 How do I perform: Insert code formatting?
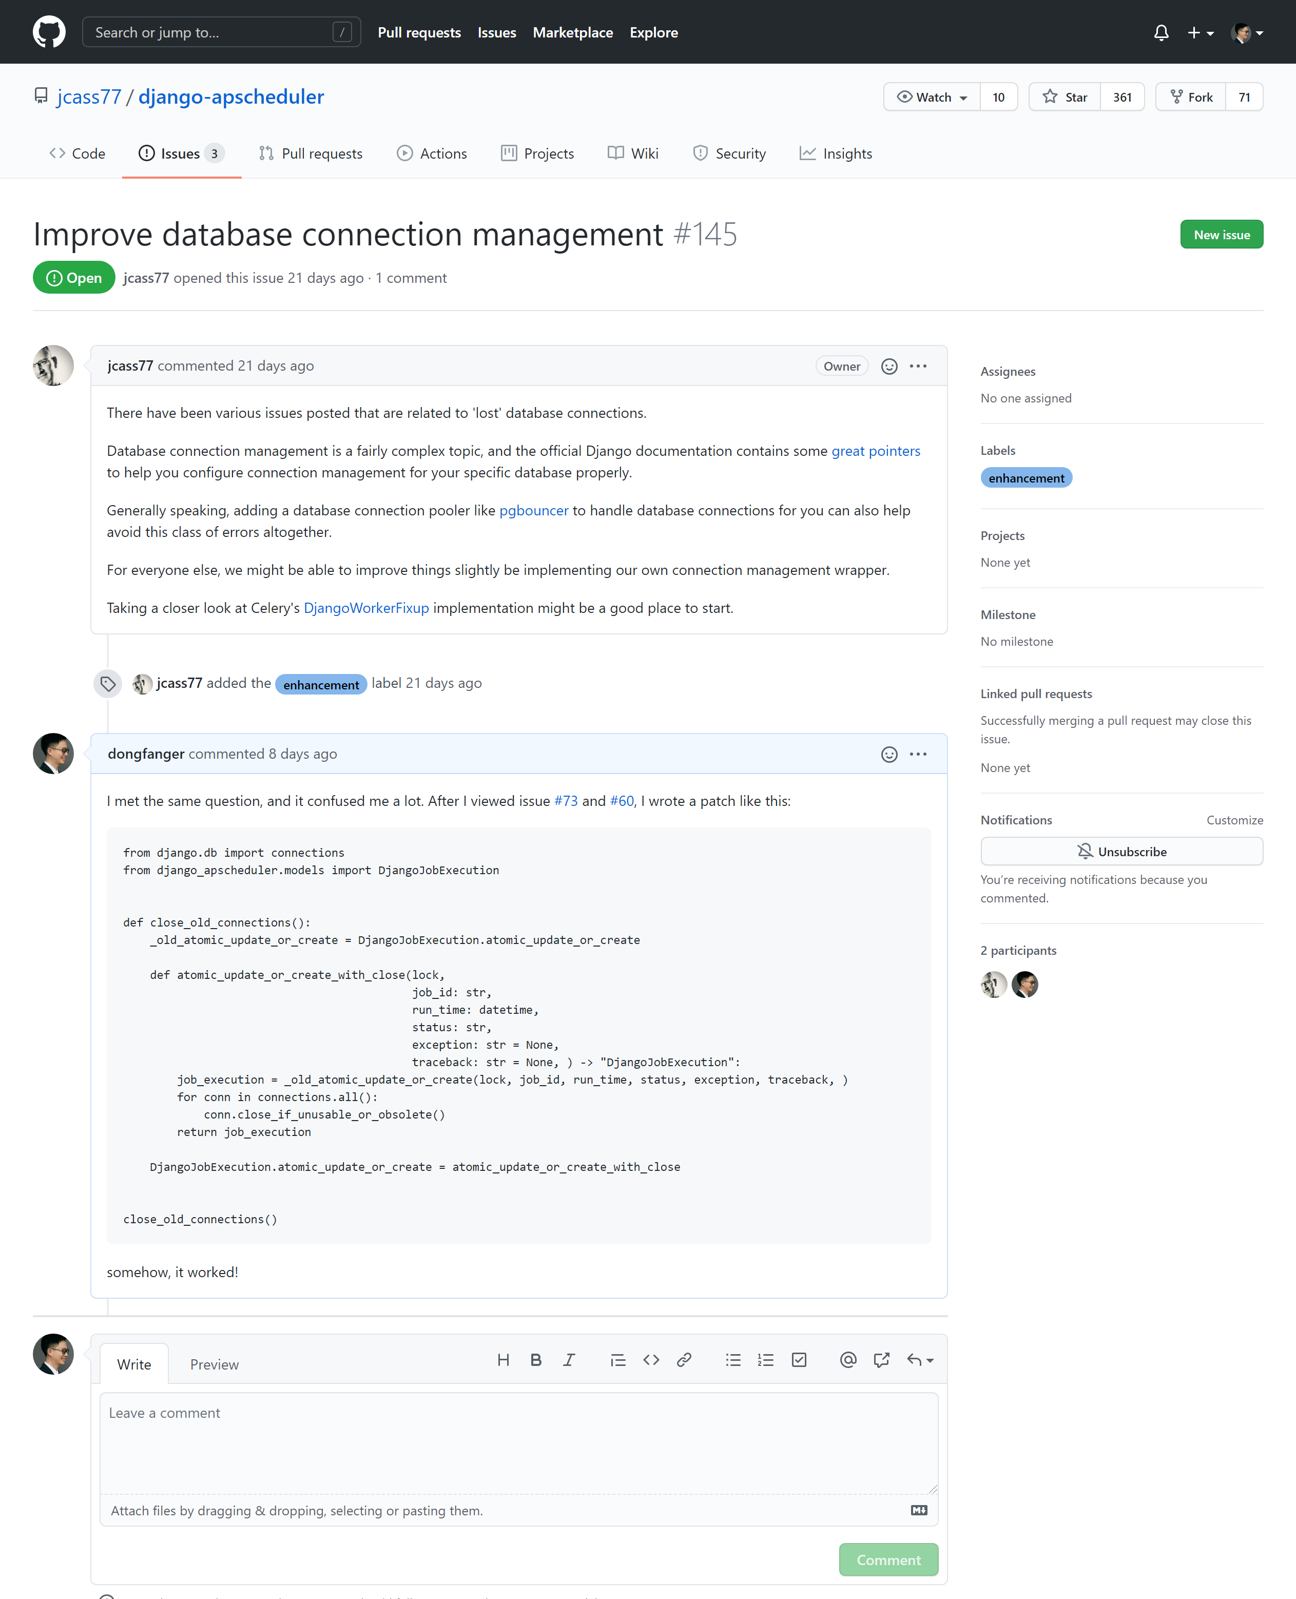point(651,1360)
